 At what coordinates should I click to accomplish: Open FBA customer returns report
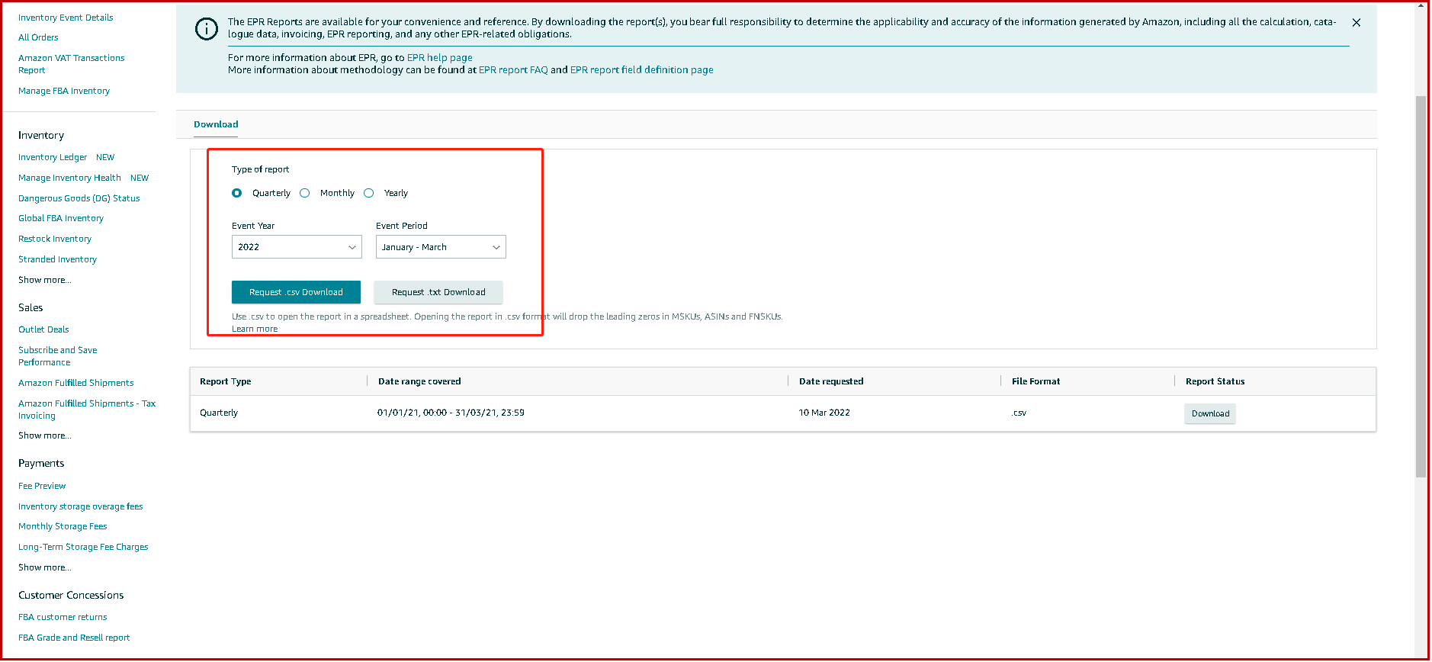point(63,617)
